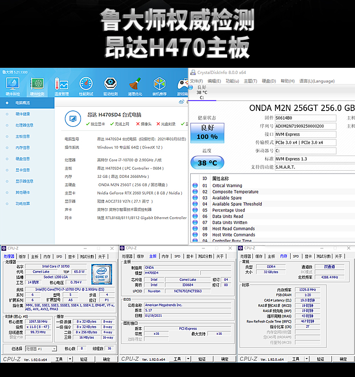The width and height of the screenshot is (355, 377).
Task: Open 硬件体检 icon in Ludashi toolbar
Action: pyautogui.click(x=12, y=87)
